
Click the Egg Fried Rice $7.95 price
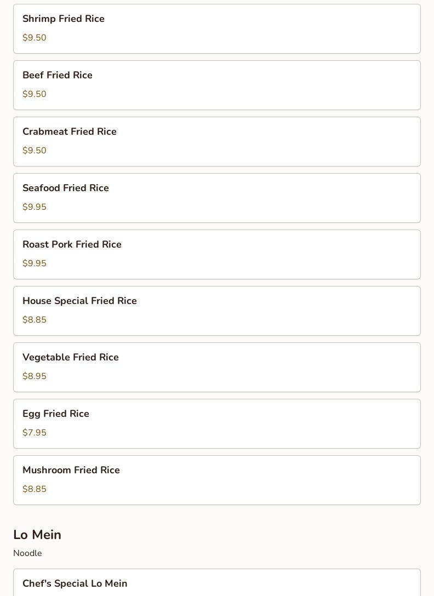coord(35,433)
